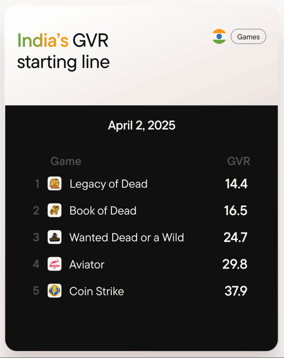Click the Coin Strike game icon
Screen dimensions: 284x358
click(x=54, y=291)
